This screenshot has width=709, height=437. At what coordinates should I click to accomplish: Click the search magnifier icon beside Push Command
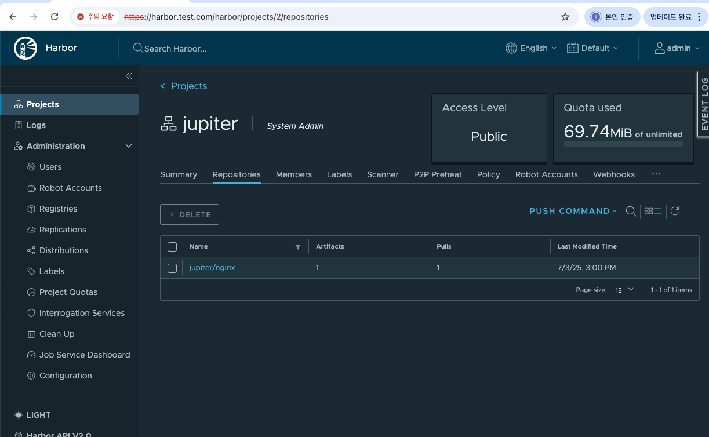pyautogui.click(x=631, y=211)
